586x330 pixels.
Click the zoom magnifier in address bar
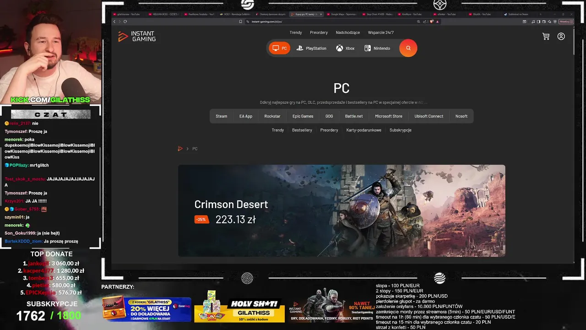(x=418, y=22)
